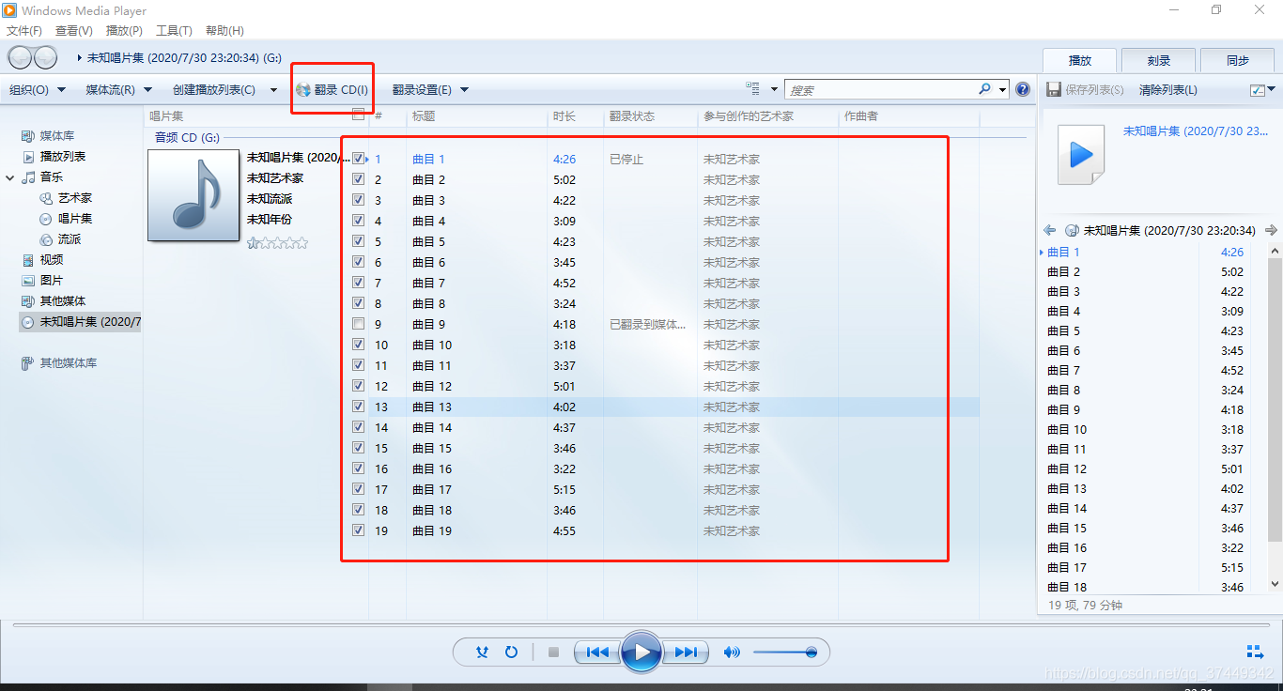This screenshot has width=1283, height=691.
Task: Uncheck the checkbox for 曲目 19
Action: pyautogui.click(x=358, y=530)
